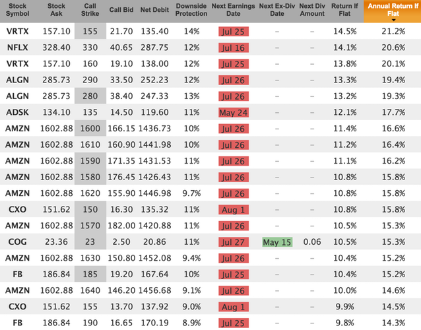Click the highlighted 1600 call strike
421x330 pixels.
tap(90, 128)
